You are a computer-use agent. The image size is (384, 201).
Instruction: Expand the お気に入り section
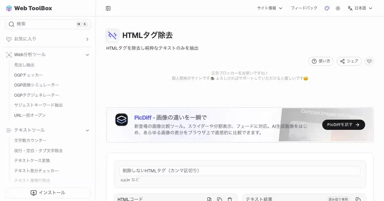(87, 39)
